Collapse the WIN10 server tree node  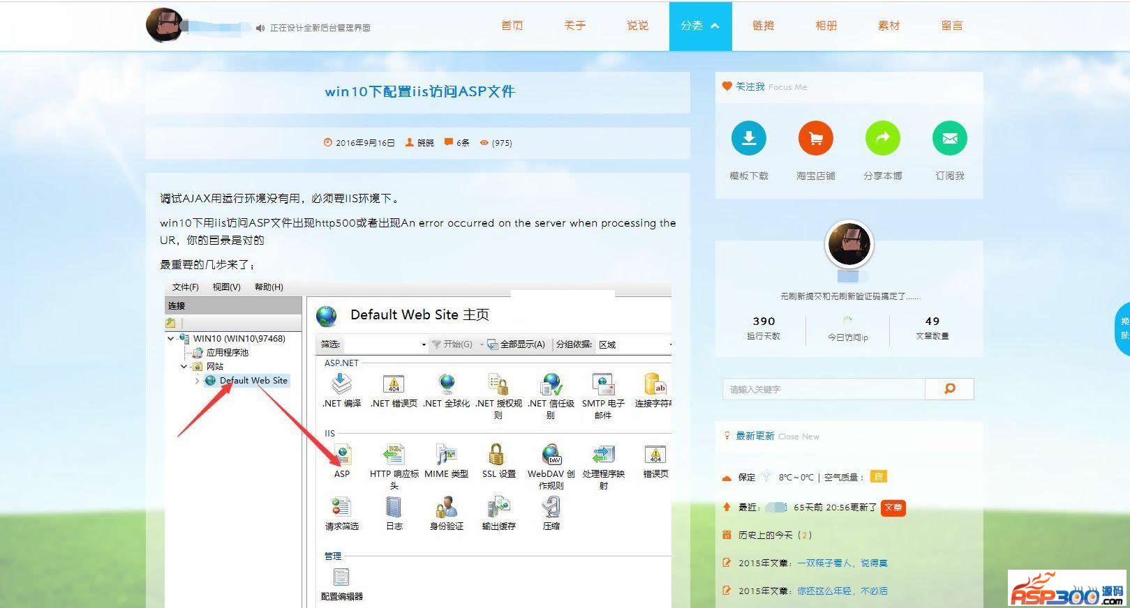click(171, 339)
